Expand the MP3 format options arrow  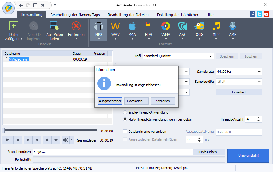coord(99,39)
